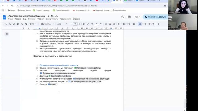
Task: Click the search menus magnifier icon
Action: [6, 24]
